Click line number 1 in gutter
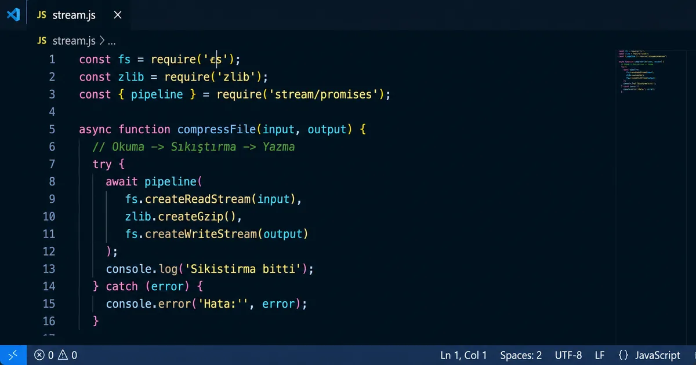This screenshot has height=365, width=696. [x=52, y=59]
